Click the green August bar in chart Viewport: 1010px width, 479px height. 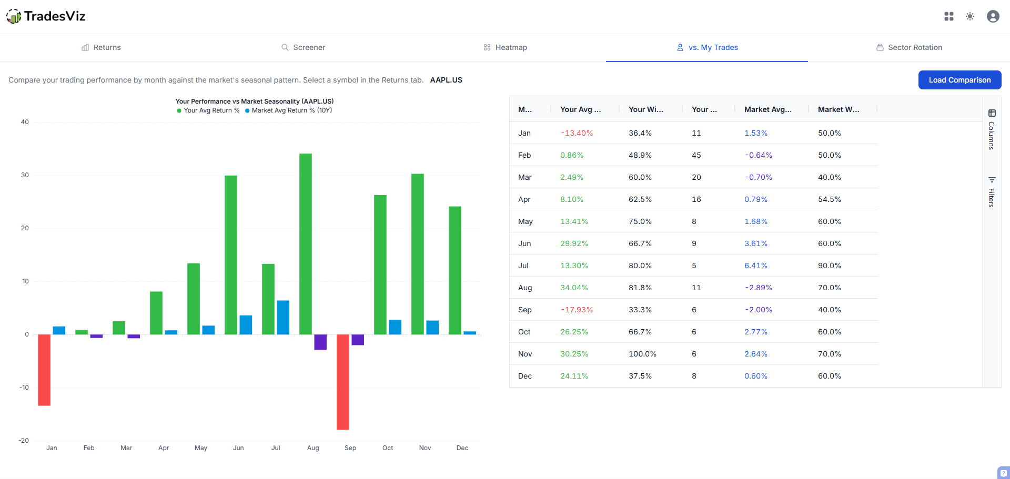306,244
